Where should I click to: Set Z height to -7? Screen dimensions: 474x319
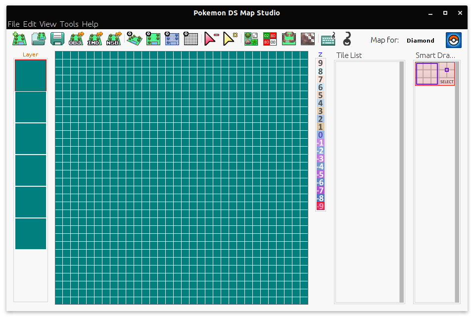[x=321, y=190]
